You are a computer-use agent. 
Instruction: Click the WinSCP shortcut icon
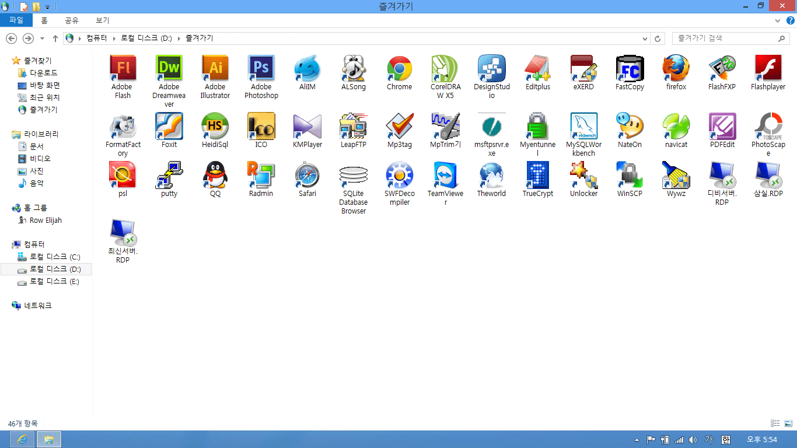click(x=630, y=176)
